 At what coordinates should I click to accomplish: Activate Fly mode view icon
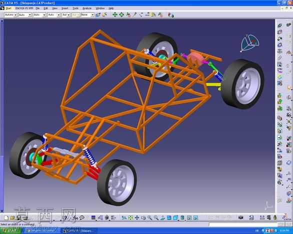click(x=124, y=218)
